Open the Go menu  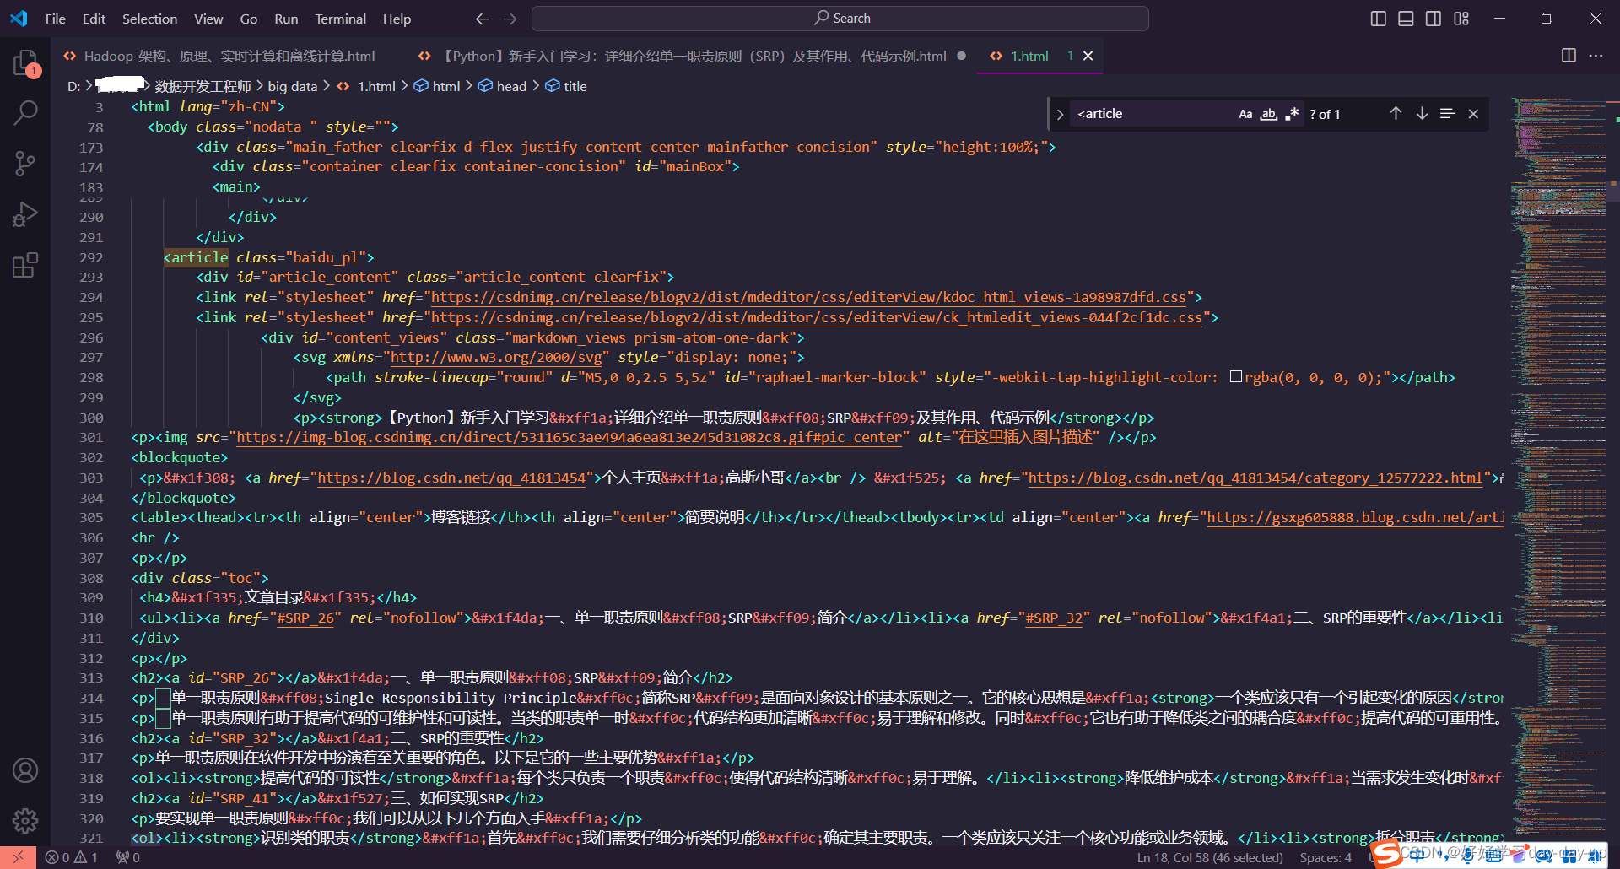249,19
